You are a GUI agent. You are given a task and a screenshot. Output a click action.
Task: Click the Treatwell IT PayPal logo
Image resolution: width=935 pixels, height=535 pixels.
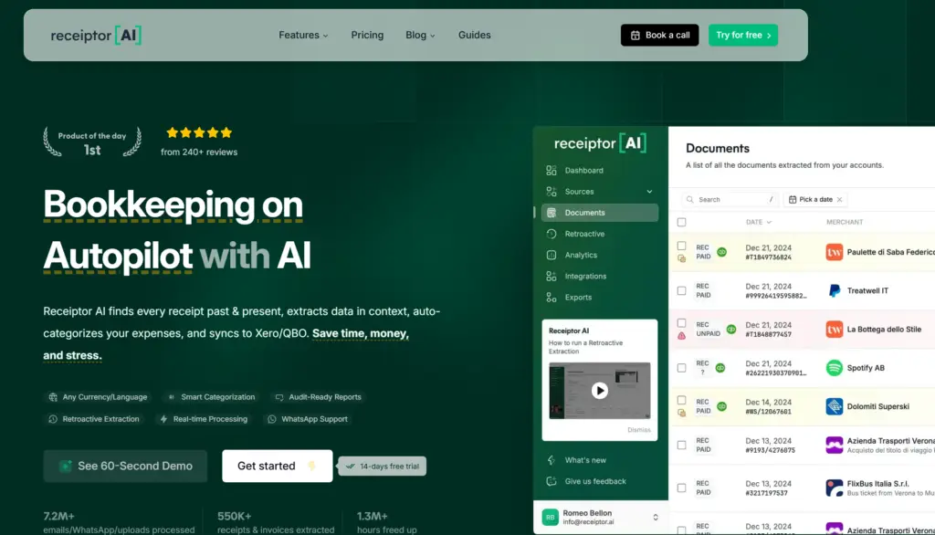[834, 290]
